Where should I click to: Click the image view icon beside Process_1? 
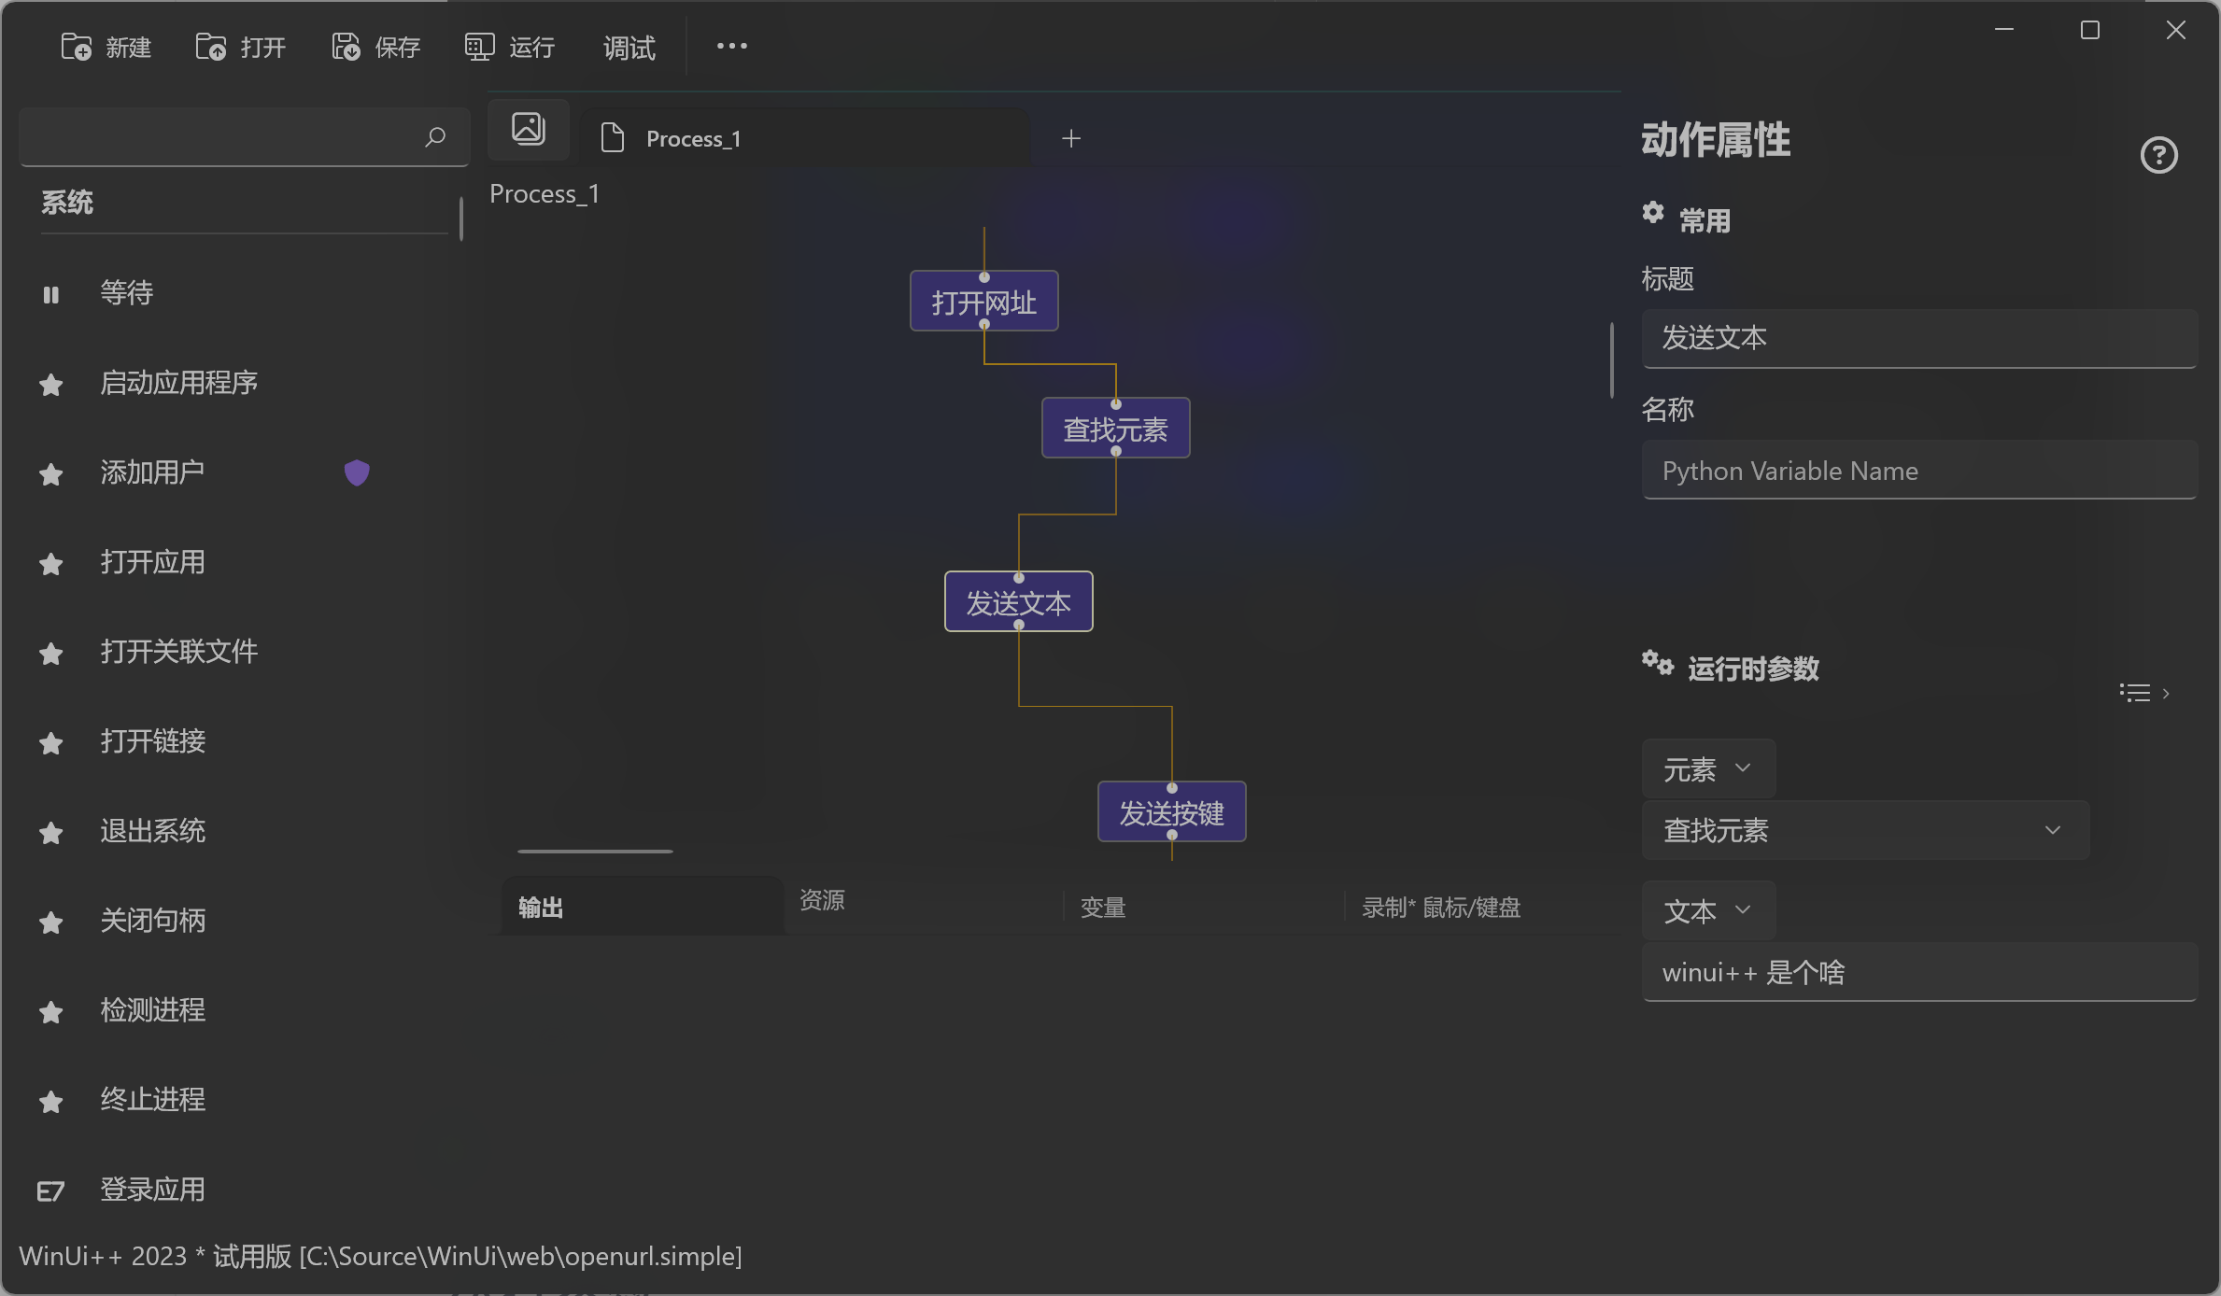coord(529,129)
